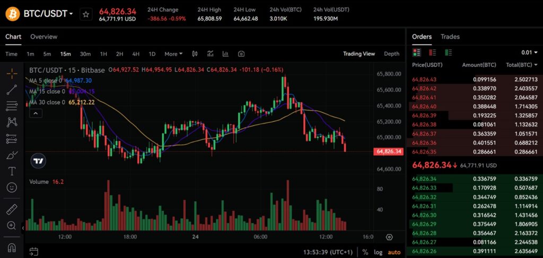Show sell orders only view

click(x=433, y=52)
